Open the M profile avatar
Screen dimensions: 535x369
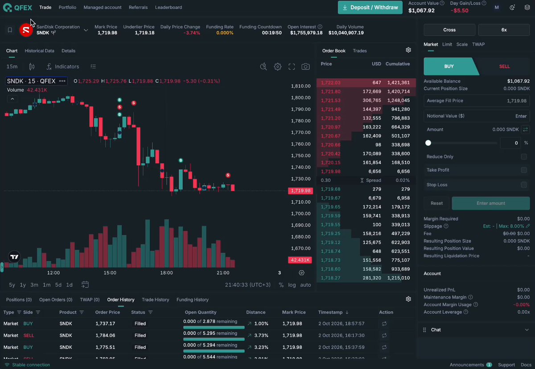click(x=497, y=7)
